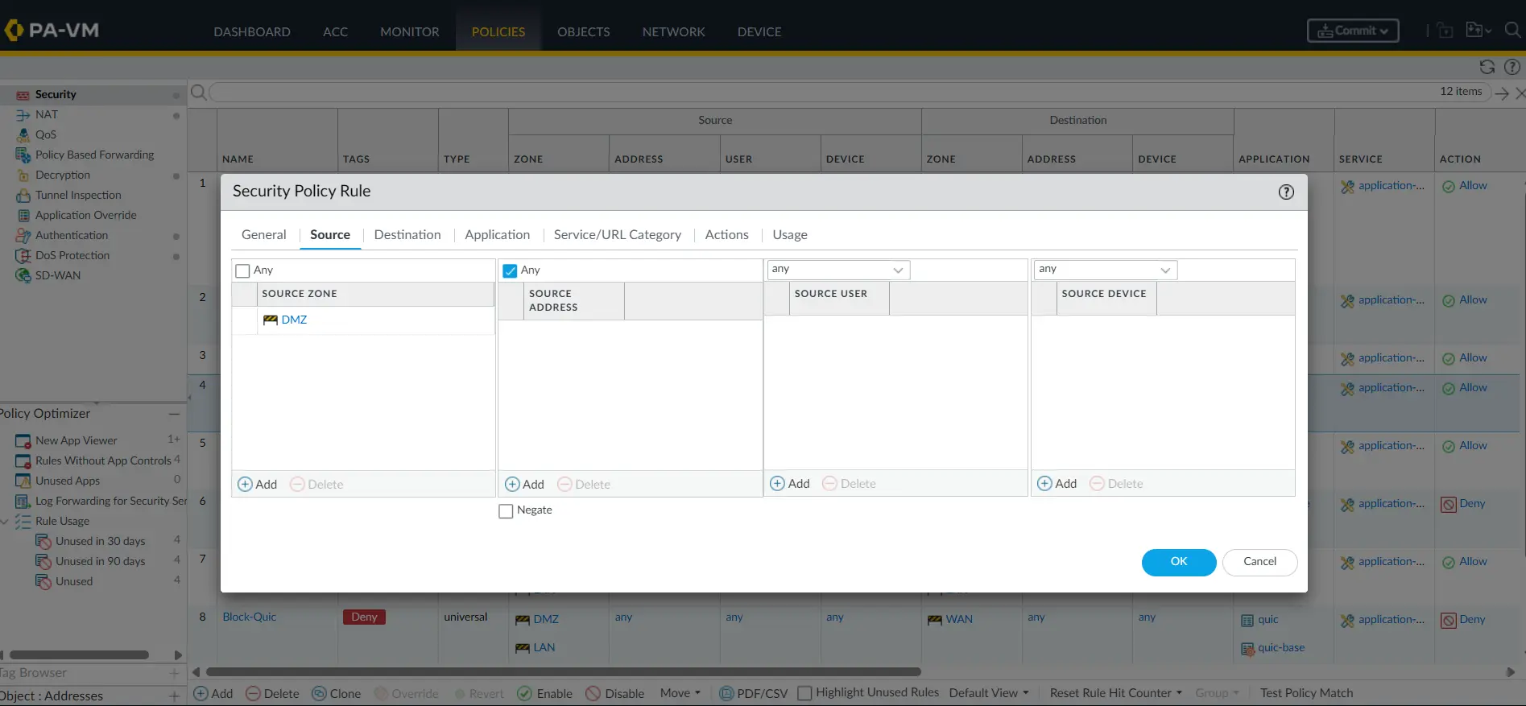The width and height of the screenshot is (1526, 706).
Task: Open Authentication policies
Action: pyautogui.click(x=72, y=235)
